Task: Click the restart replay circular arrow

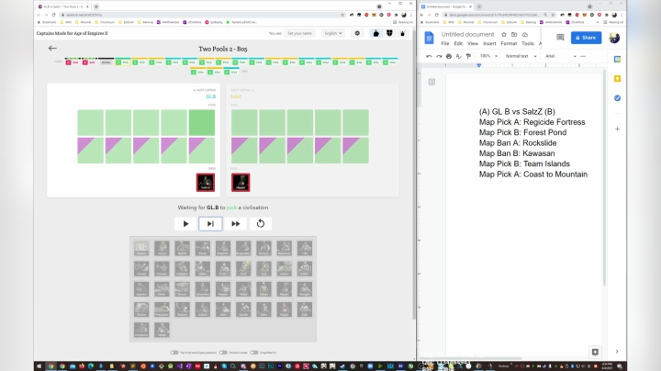Action: click(x=261, y=224)
